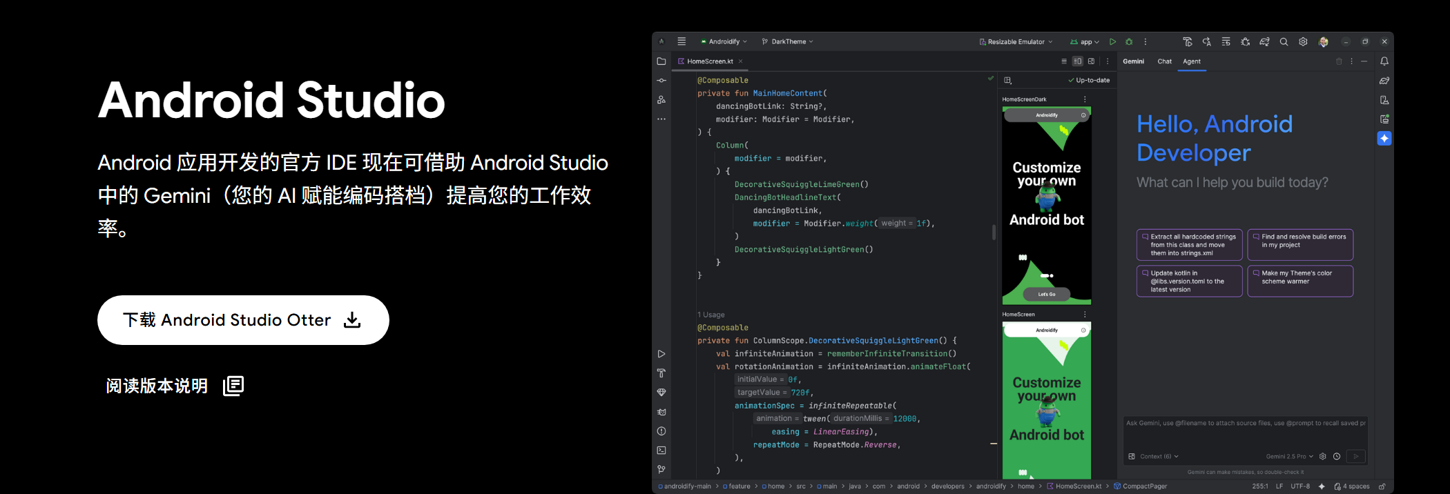1450x494 pixels.
Task: Open the main hamburger menu in Android Studio
Action: coord(681,41)
